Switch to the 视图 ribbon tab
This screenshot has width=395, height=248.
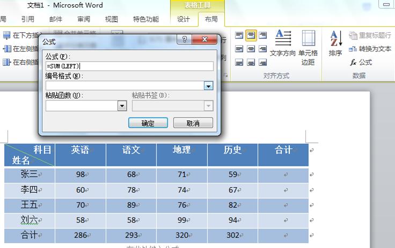pos(111,19)
